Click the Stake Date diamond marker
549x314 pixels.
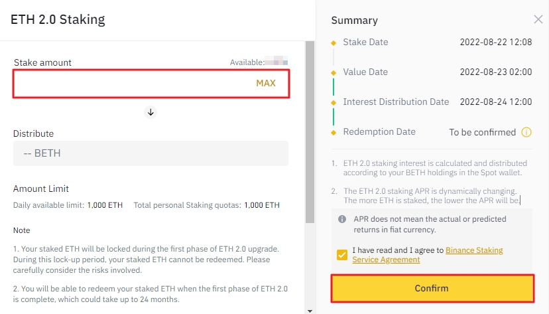pos(334,42)
